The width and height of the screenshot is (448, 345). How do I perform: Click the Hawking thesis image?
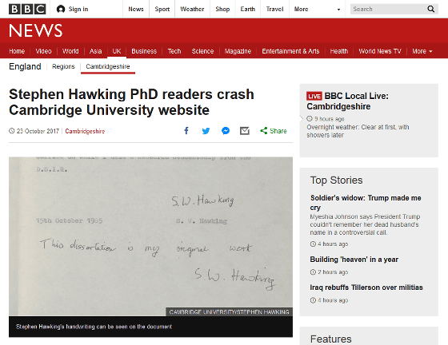[x=150, y=236]
